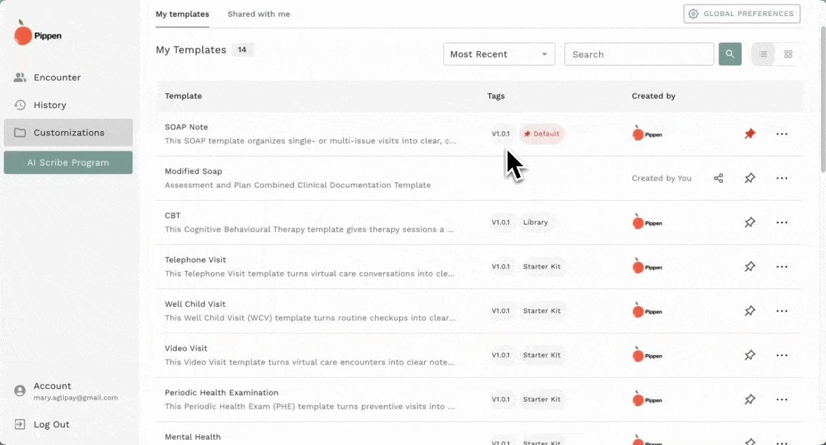Open the Shared with me tab
Viewport: 826px width, 445px height.
click(x=258, y=14)
